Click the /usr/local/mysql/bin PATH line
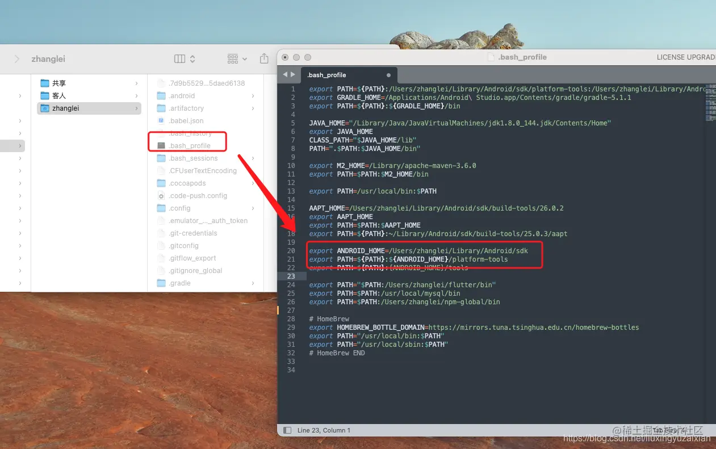The width and height of the screenshot is (716, 449). coord(384,293)
